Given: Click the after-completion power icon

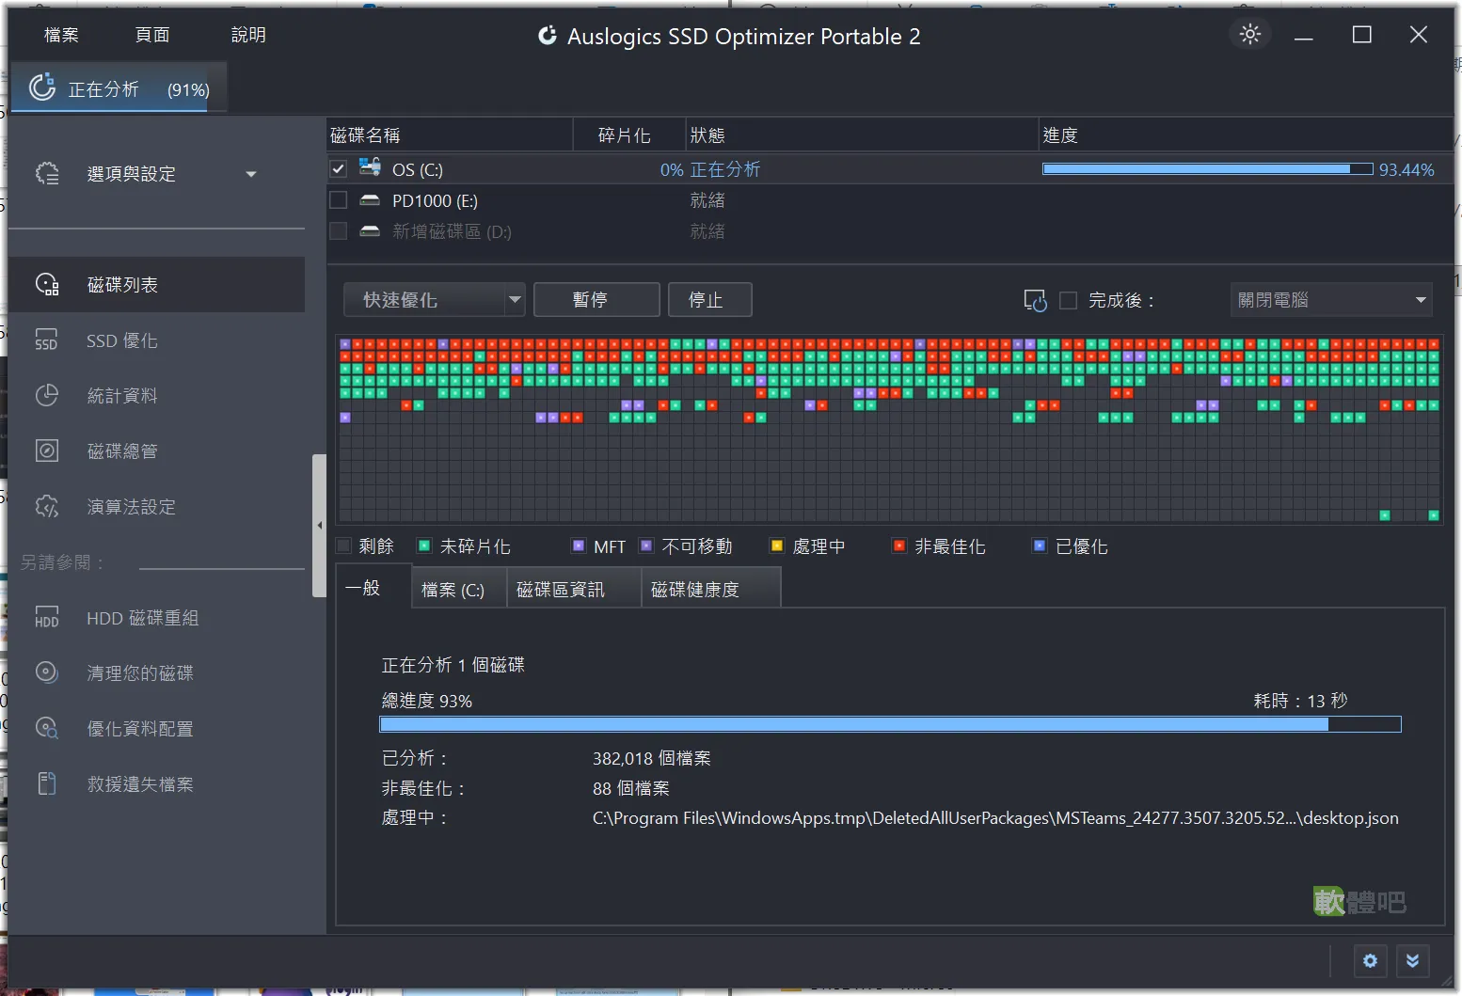Looking at the screenshot, I should pyautogui.click(x=1035, y=301).
